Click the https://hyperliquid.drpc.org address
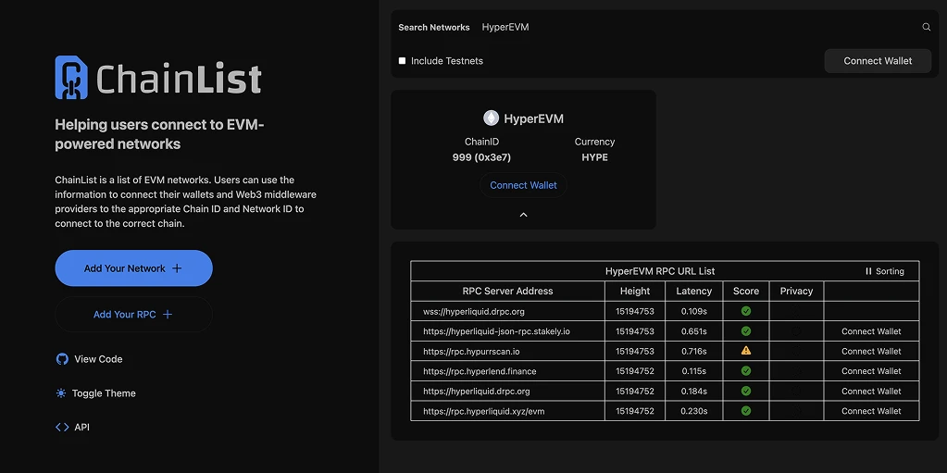This screenshot has height=473, width=947. pos(477,391)
